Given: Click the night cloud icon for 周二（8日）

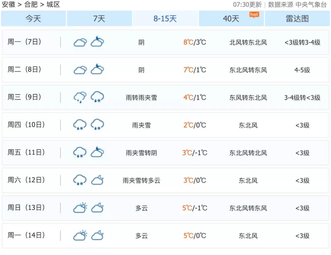Looking at the screenshot, I should tap(97, 69).
